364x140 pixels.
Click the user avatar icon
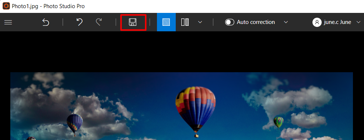[317, 22]
